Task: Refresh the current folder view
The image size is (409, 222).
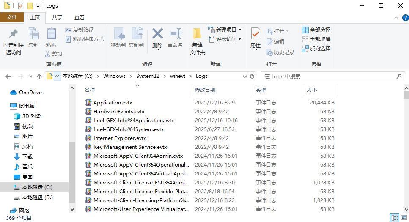Action: (x=253, y=77)
